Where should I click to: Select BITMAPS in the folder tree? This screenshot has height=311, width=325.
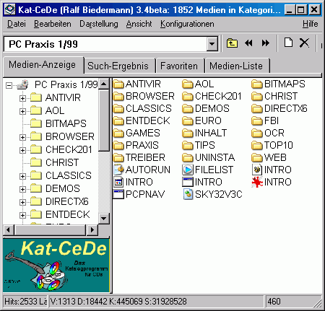point(66,123)
